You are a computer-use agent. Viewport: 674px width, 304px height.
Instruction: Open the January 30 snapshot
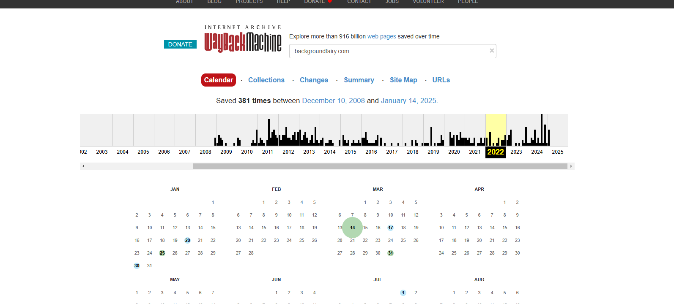137,266
